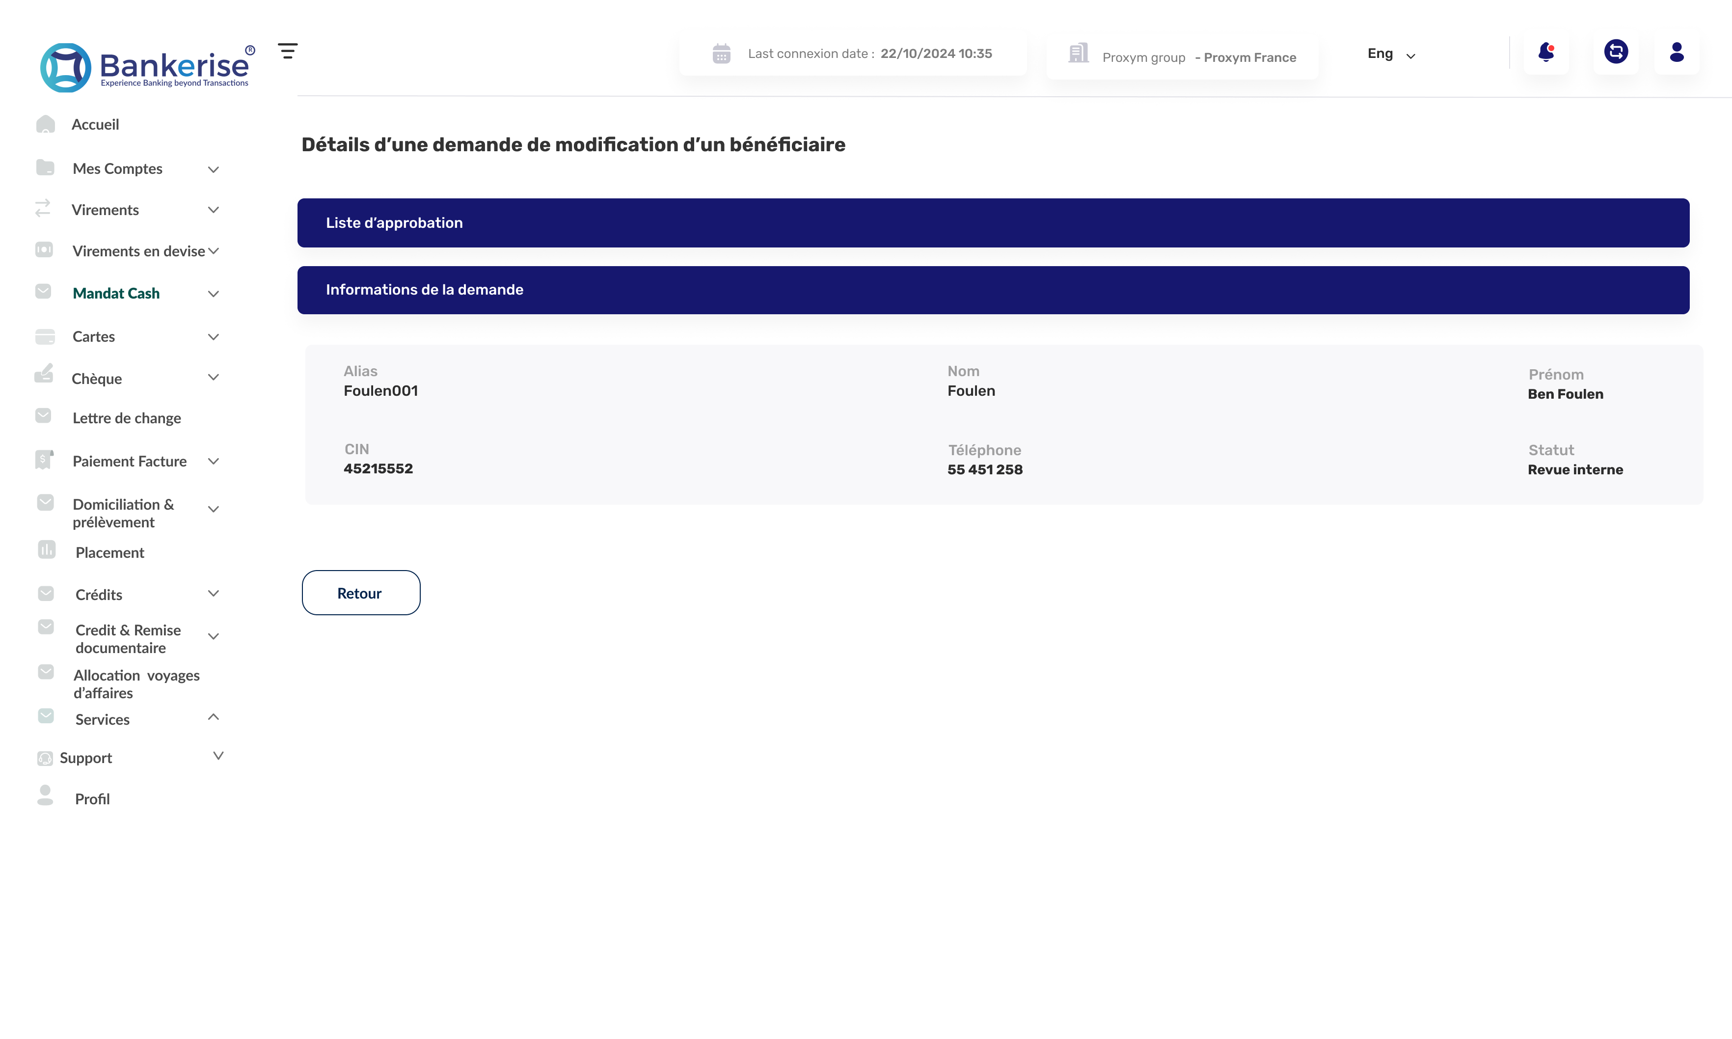The image size is (1732, 1039).
Task: Click the Crédits envelope icon
Action: tap(46, 594)
